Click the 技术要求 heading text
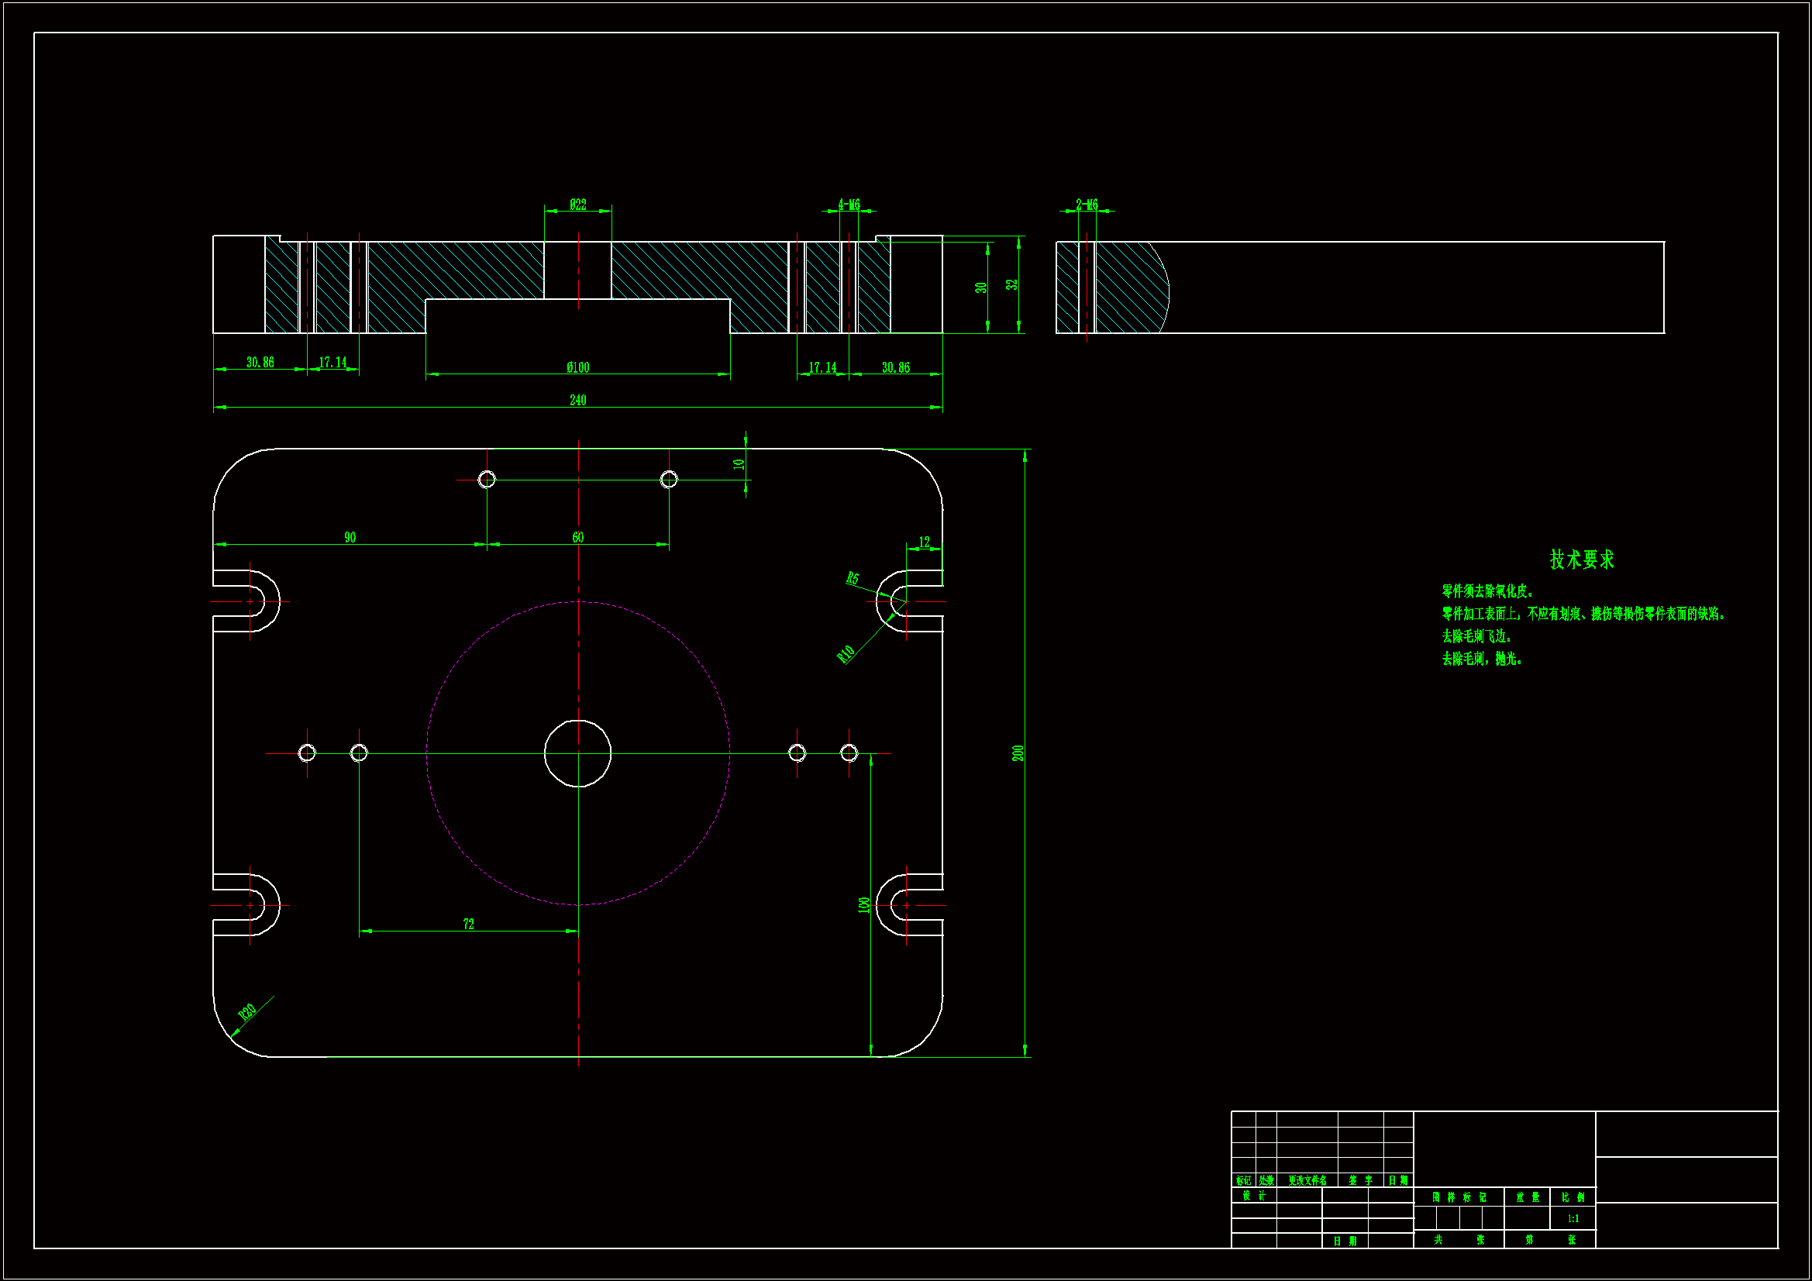 click(1582, 560)
